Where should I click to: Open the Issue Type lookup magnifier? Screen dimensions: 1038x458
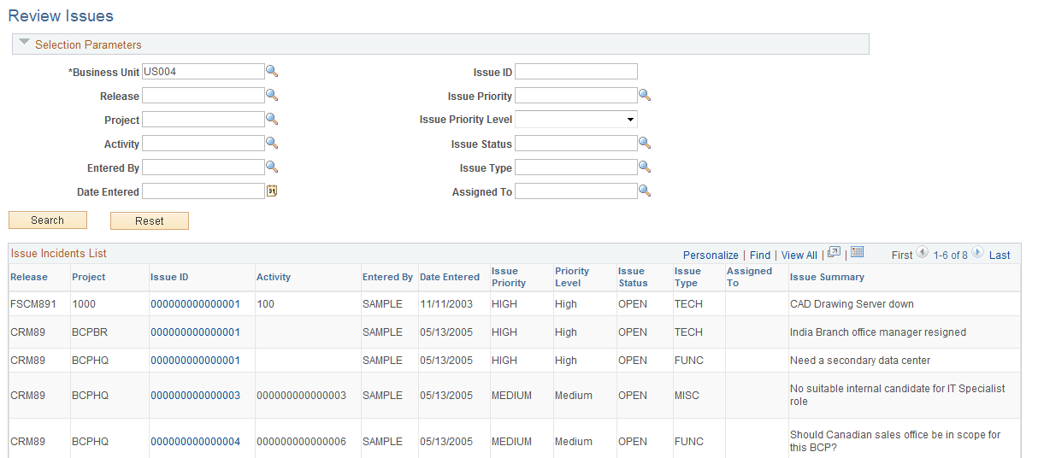pos(645,167)
